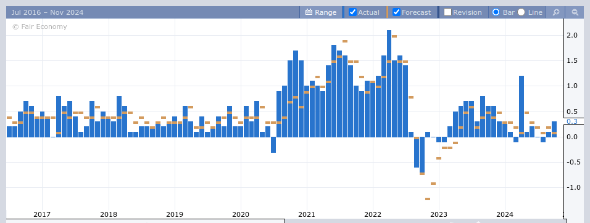Click the 2018 year label on the x-axis
The height and width of the screenshot is (223, 590).
point(109,214)
